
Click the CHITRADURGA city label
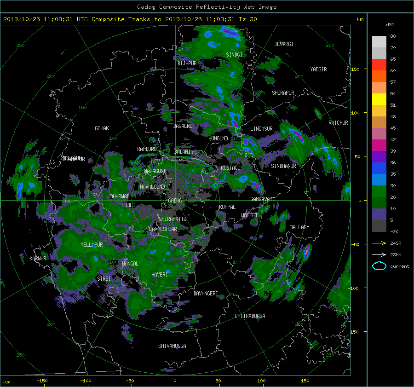(x=250, y=316)
